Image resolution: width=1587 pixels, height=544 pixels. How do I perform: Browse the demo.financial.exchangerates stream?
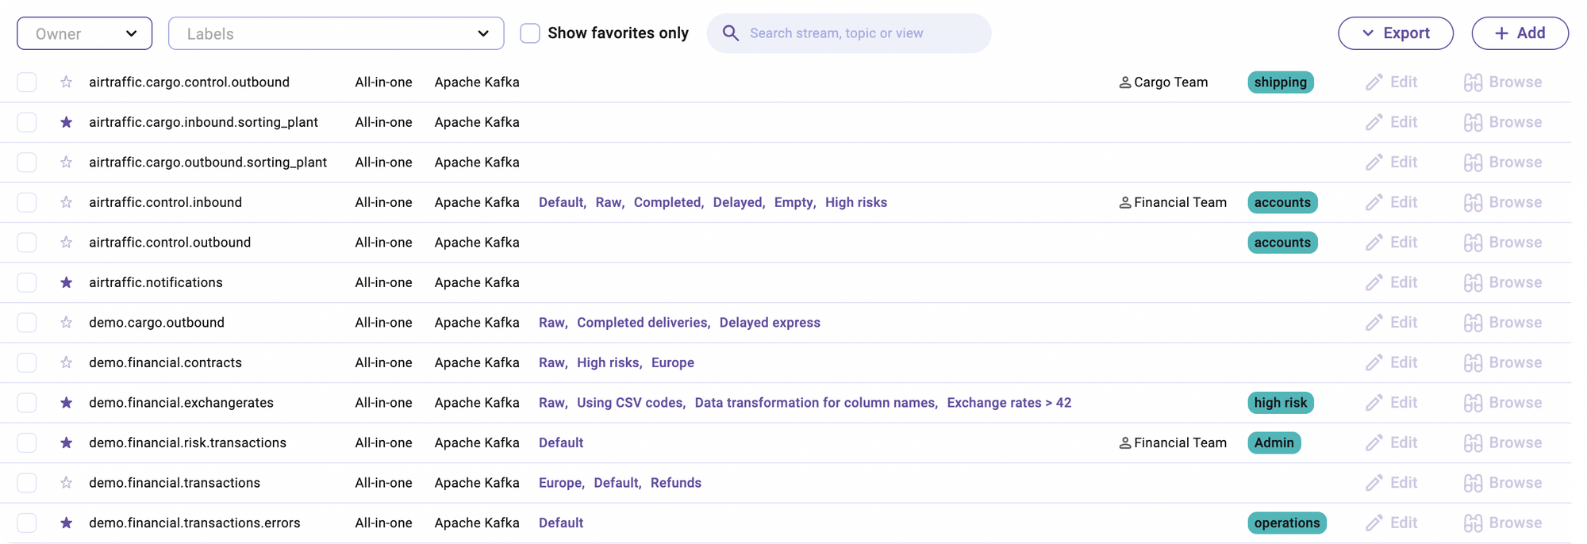pos(1503,403)
